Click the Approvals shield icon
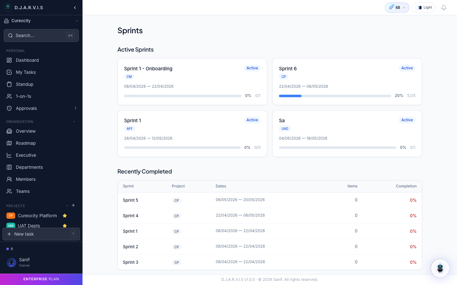457x285 pixels. coord(9,108)
